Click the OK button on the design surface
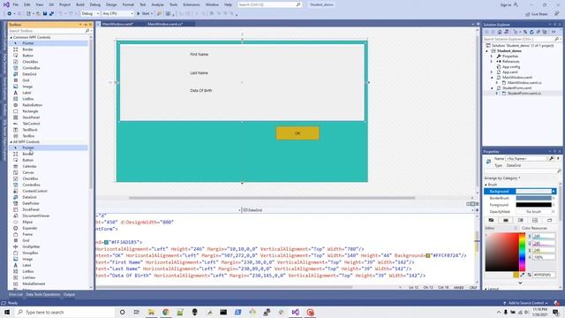Image resolution: width=565 pixels, height=318 pixels. click(298, 133)
